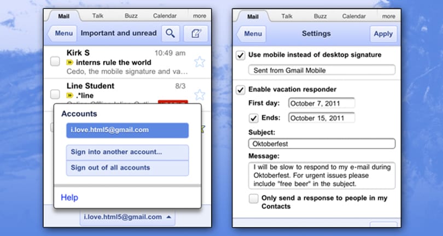Click sender name Kirk S

78,52
